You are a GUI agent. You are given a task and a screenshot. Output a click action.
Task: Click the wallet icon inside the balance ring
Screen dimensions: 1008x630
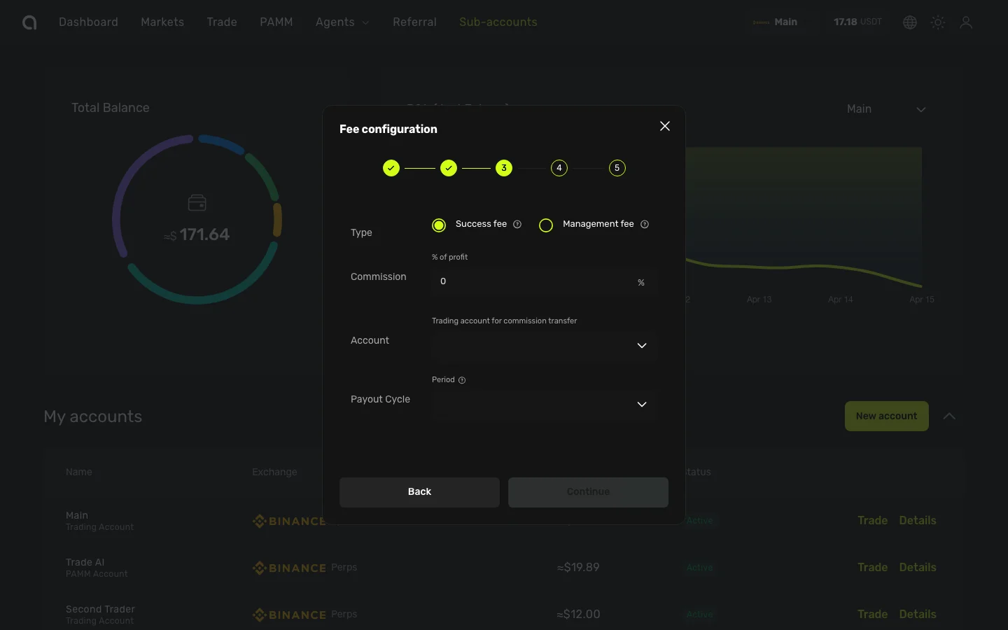click(197, 203)
